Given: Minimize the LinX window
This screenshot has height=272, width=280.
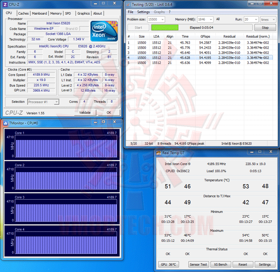Looking at the screenshot, I should [x=252, y=3].
